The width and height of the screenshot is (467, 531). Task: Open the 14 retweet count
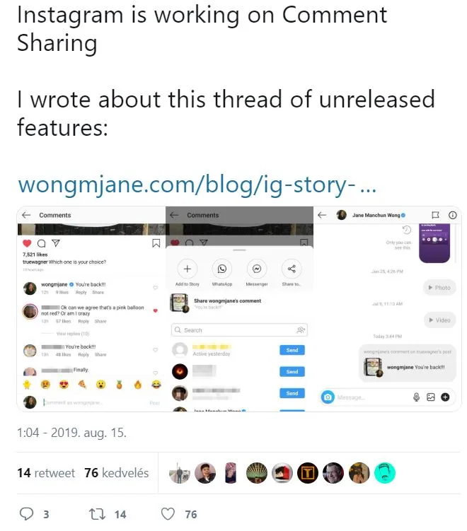point(46,473)
